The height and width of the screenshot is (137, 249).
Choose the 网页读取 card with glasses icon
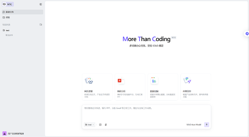pyautogui.click(x=97, y=87)
